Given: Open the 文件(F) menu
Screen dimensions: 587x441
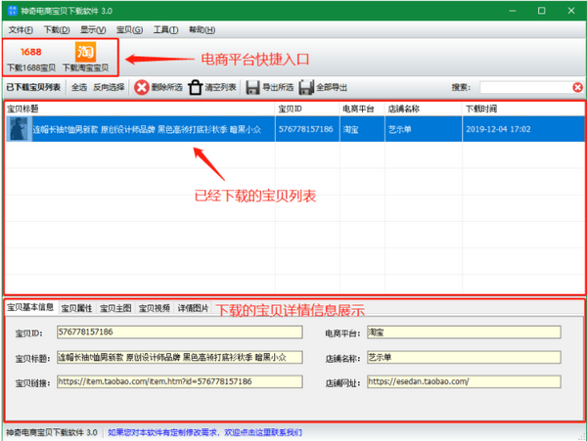Looking at the screenshot, I should 21,29.
